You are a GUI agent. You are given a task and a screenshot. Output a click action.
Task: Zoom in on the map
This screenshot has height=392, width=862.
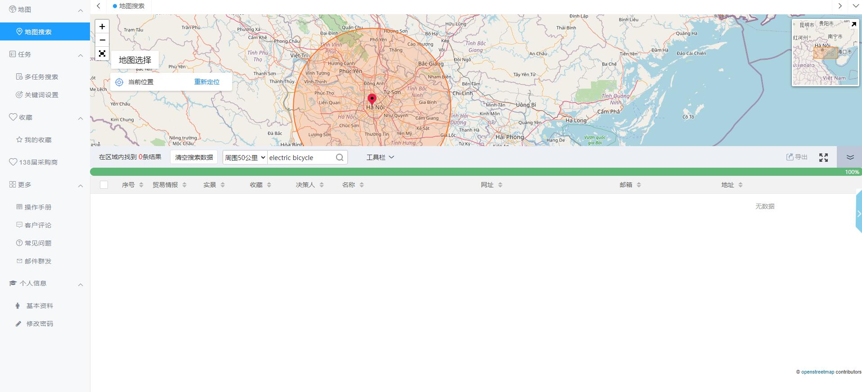click(102, 27)
